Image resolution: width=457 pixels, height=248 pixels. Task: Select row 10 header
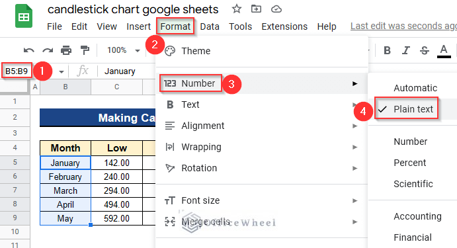15,231
